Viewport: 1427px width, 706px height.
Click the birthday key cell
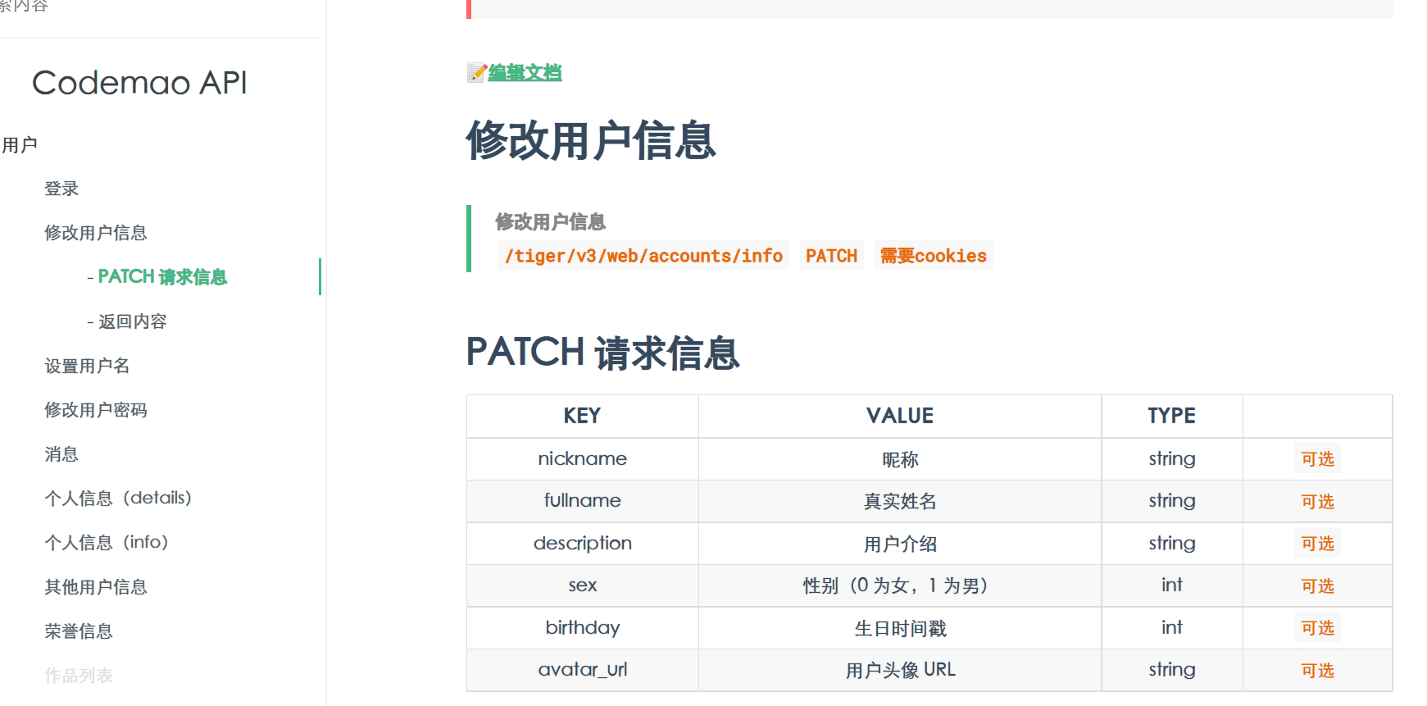pyautogui.click(x=583, y=628)
